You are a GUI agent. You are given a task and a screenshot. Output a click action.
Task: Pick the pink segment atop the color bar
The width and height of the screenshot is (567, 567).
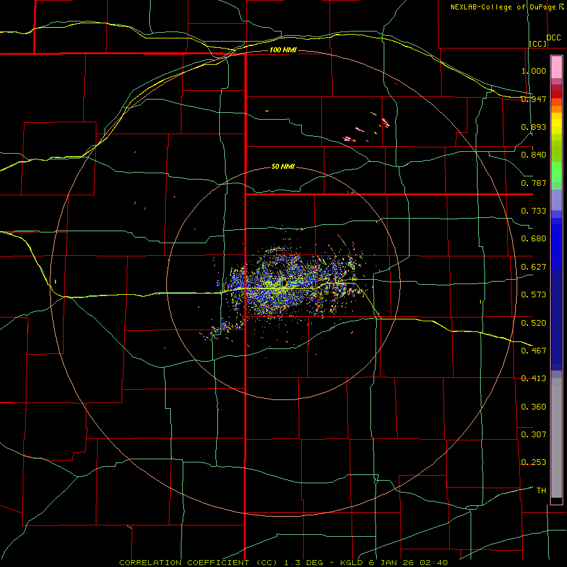tap(556, 67)
